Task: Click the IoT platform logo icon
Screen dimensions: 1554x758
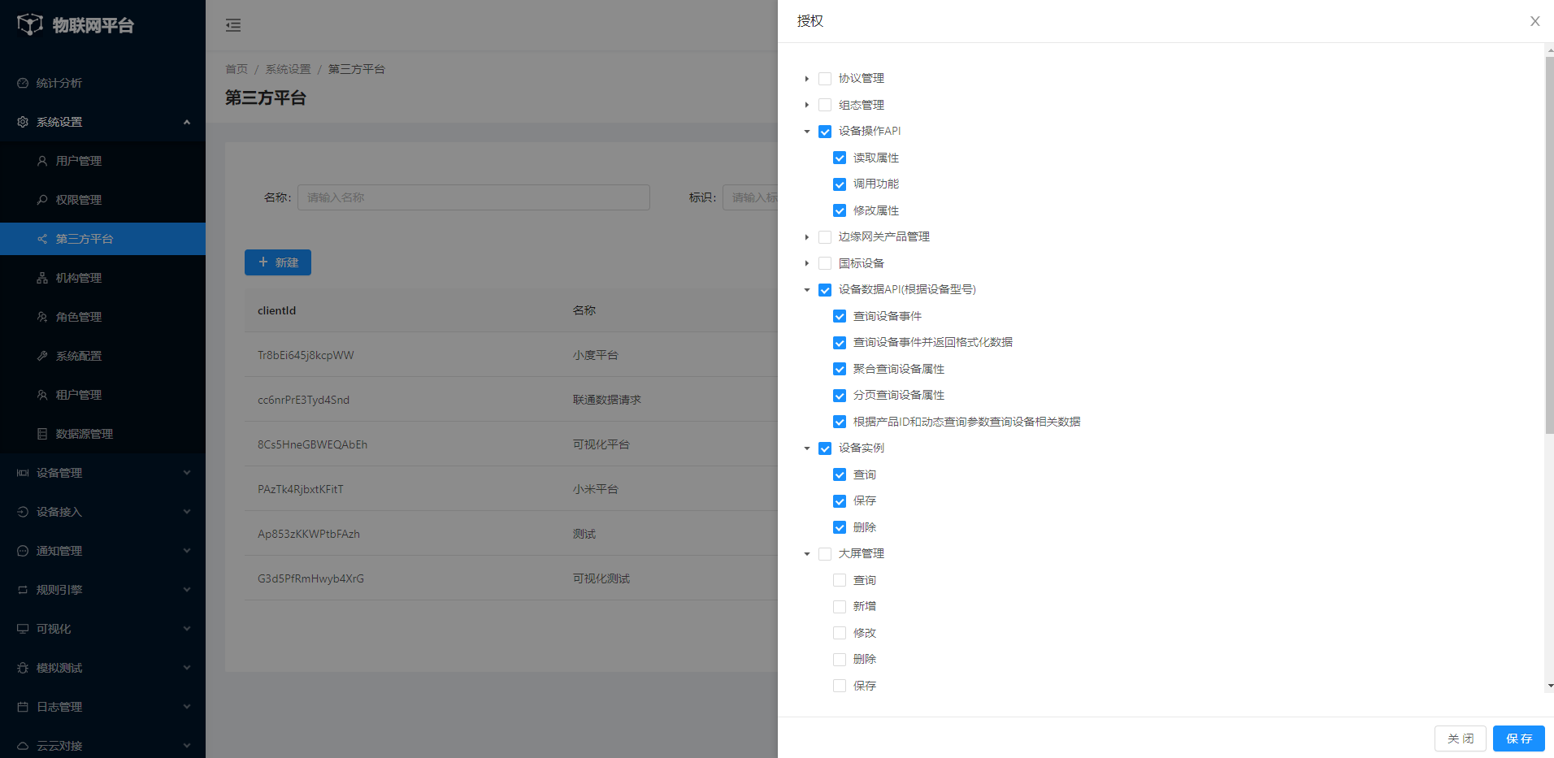Action: point(30,24)
